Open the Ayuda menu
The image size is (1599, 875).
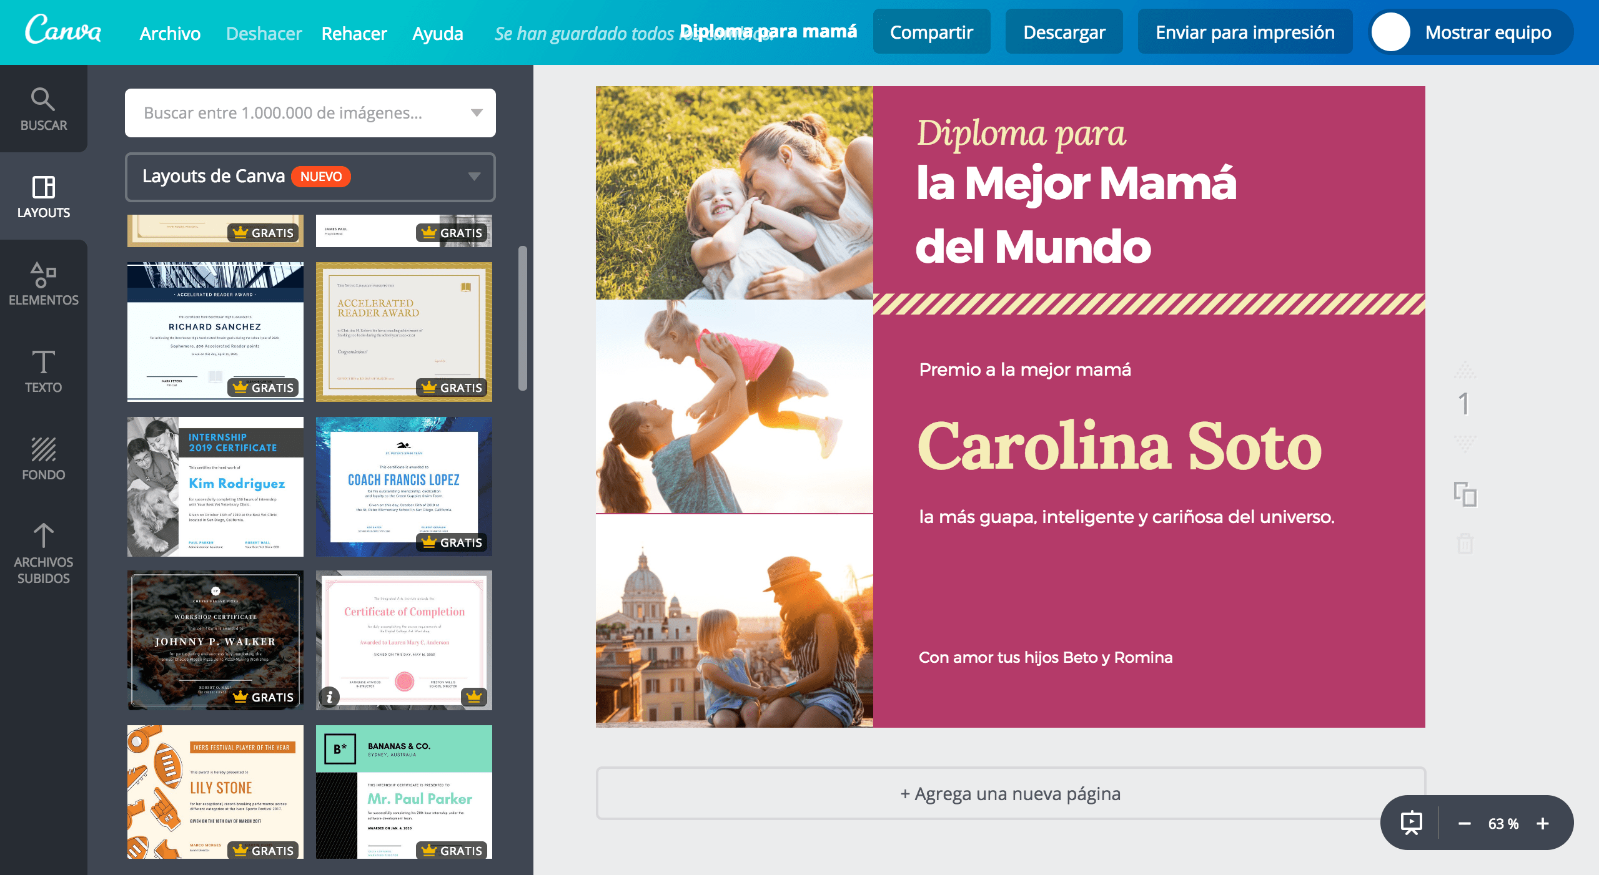[437, 33]
